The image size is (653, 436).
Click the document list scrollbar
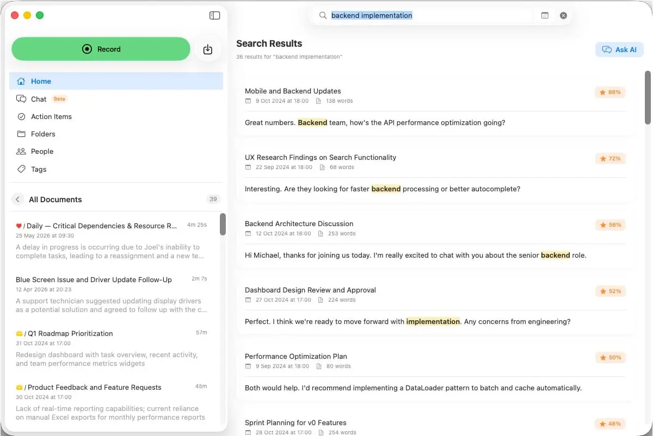(x=223, y=224)
